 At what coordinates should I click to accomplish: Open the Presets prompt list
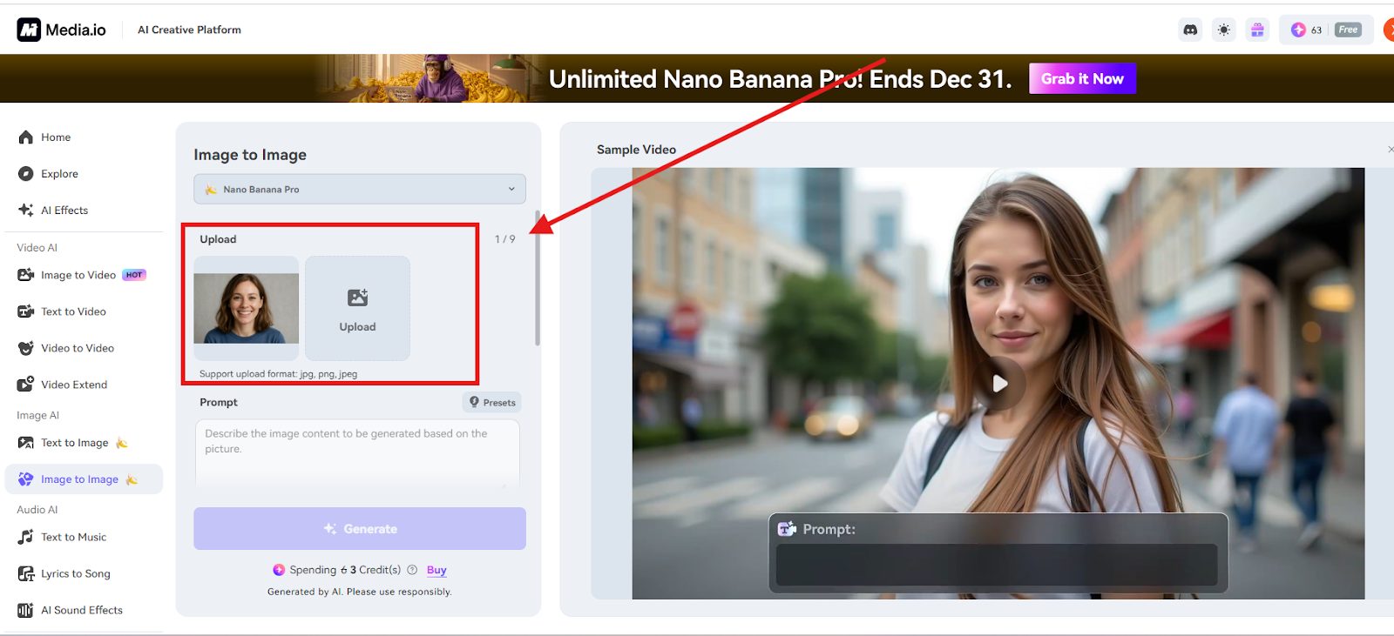click(492, 402)
